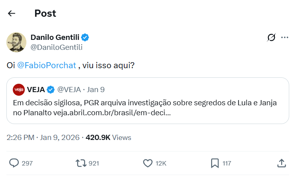Click the Grok slash-circle icon
The width and height of the screenshot is (306, 193).
(x=271, y=37)
